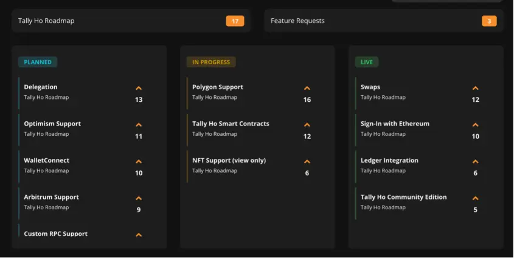This screenshot has height=259, width=514.
Task: Click the Arbitrum Support vote count 9
Action: coord(139,210)
